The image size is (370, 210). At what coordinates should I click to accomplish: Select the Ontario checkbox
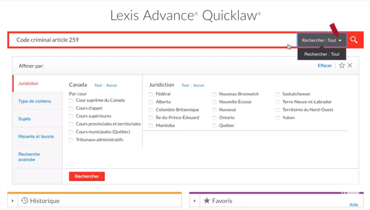click(x=215, y=118)
